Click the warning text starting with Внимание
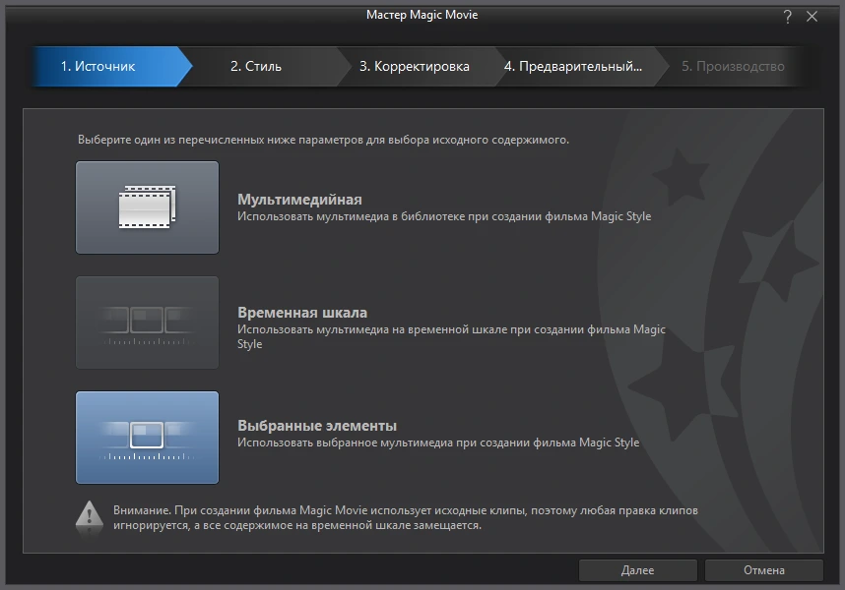The height and width of the screenshot is (590, 845). (x=405, y=517)
